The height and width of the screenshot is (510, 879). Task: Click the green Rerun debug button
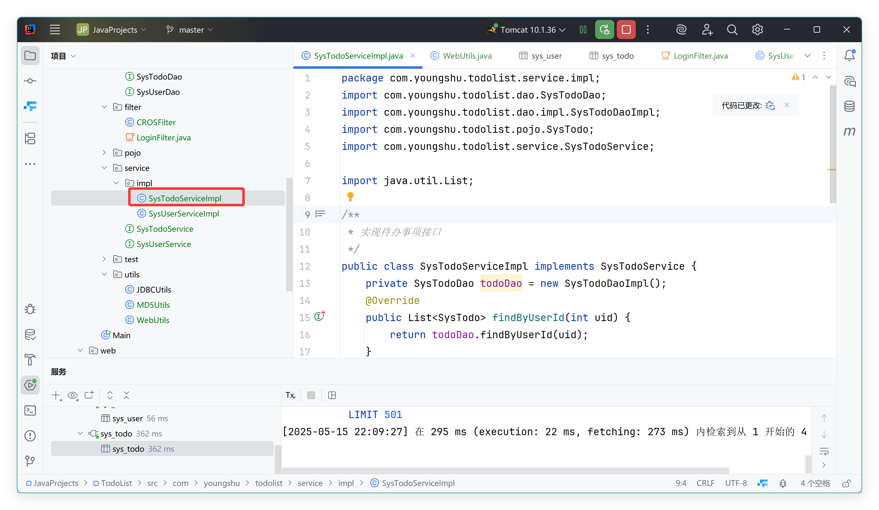point(604,29)
